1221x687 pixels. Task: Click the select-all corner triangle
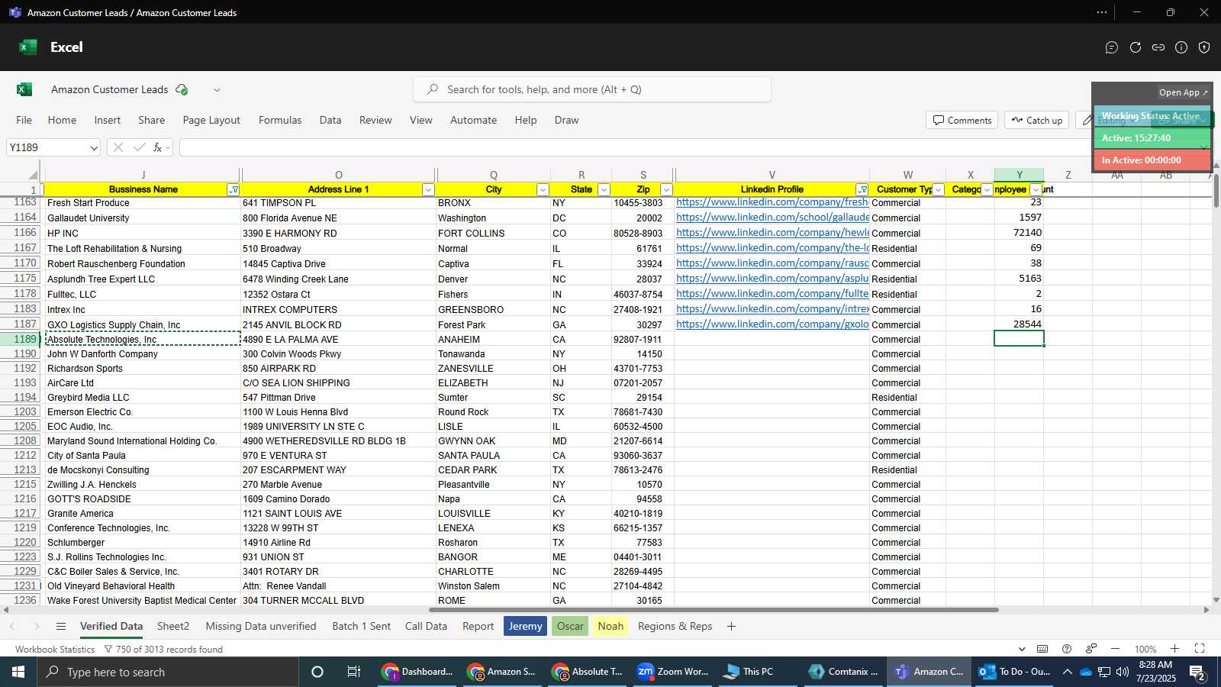(33, 175)
